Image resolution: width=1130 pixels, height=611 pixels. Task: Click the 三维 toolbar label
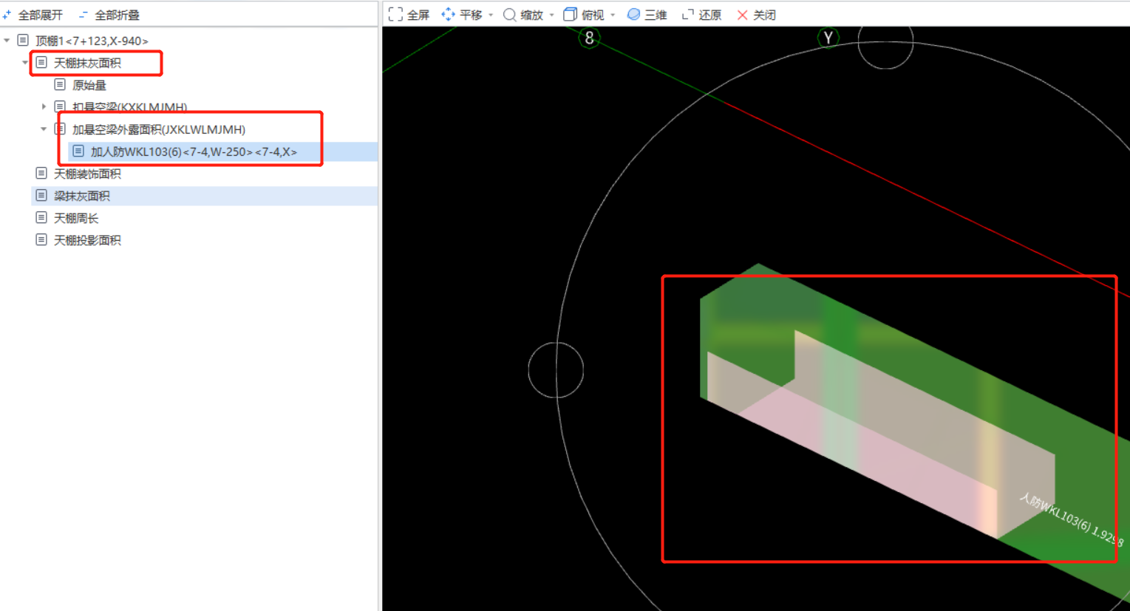pyautogui.click(x=656, y=15)
